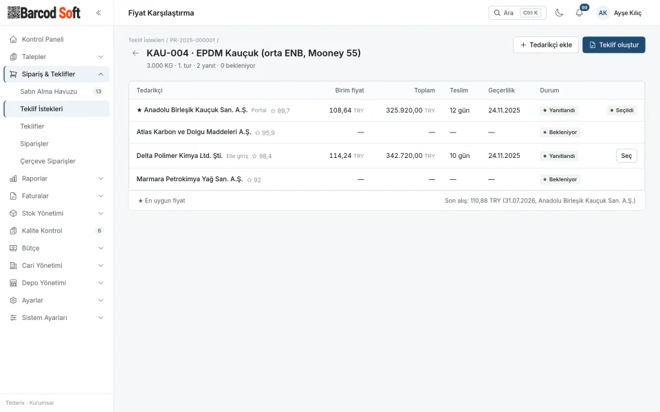Image resolution: width=660 pixels, height=412 pixels.
Task: Click the Talepler clipboard icon
Action: (14, 57)
